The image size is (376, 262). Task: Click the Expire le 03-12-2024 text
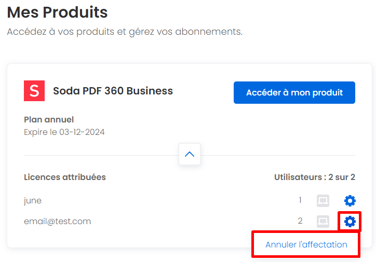[64, 132]
